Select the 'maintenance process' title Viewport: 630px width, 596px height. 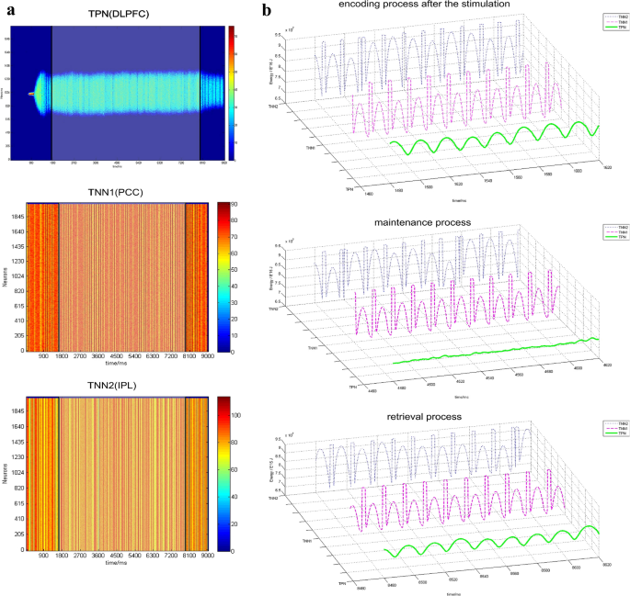click(423, 222)
